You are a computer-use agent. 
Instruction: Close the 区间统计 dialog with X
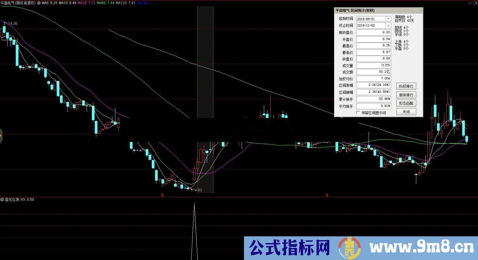tap(420, 11)
